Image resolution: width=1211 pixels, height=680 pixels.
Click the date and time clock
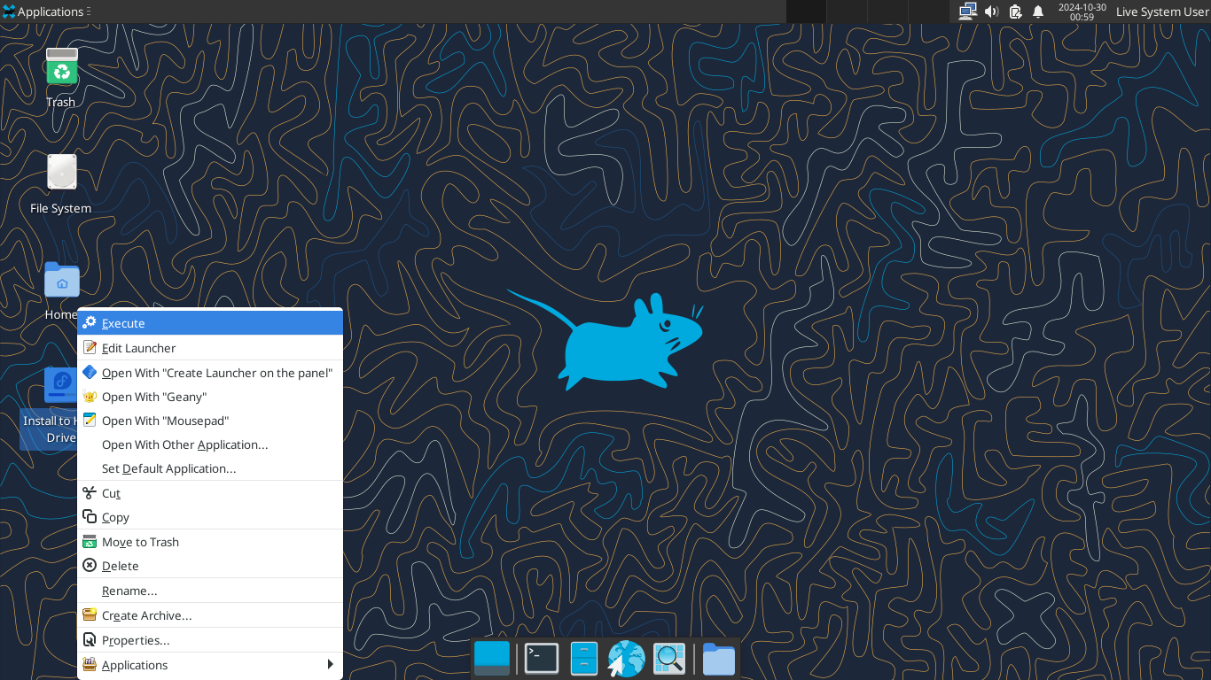pos(1082,12)
